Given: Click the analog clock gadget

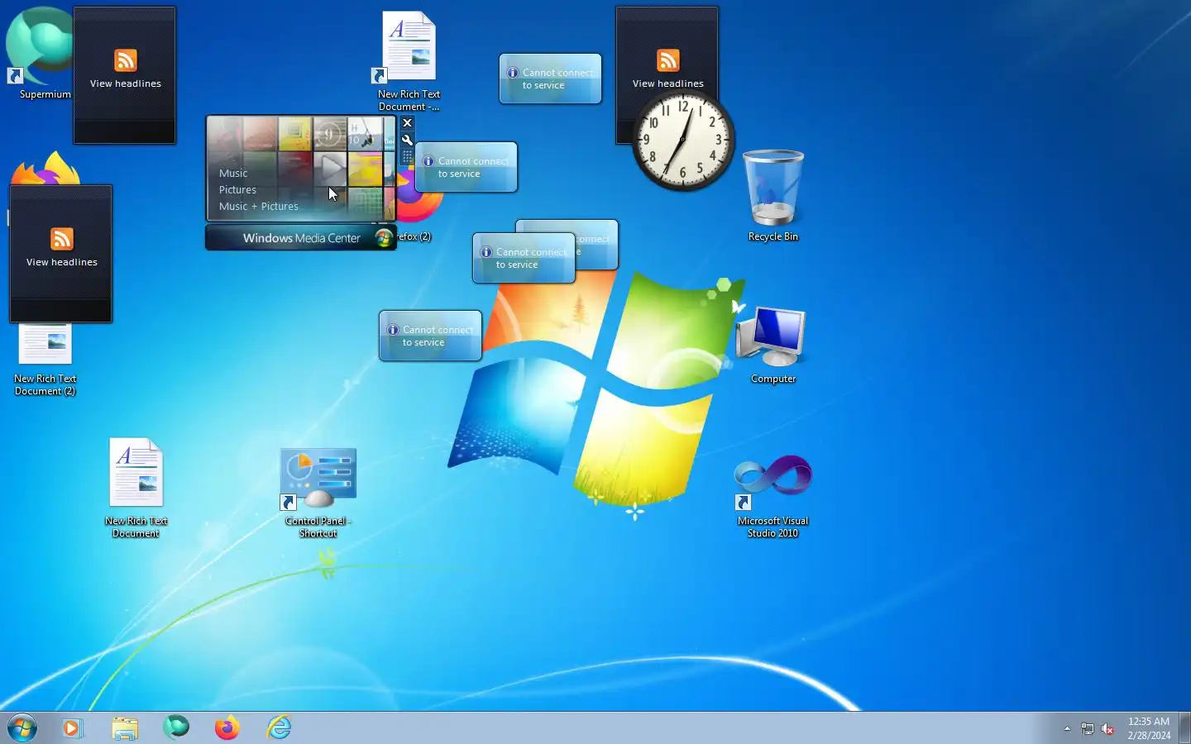Looking at the screenshot, I should tap(683, 141).
